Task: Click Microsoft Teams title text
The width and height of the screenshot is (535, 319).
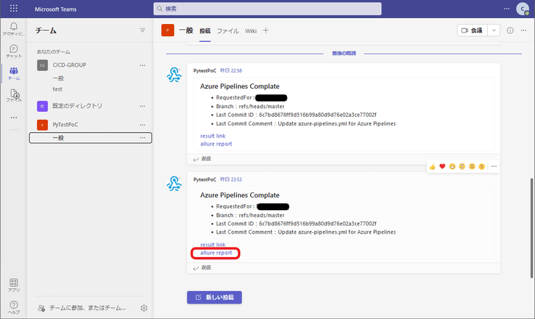Action: (x=56, y=9)
